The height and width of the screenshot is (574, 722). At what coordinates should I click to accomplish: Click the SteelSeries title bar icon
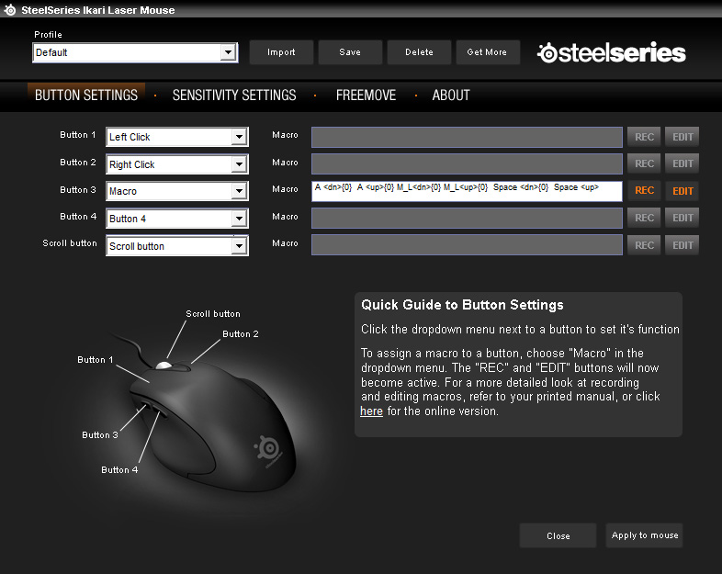pyautogui.click(x=10, y=10)
